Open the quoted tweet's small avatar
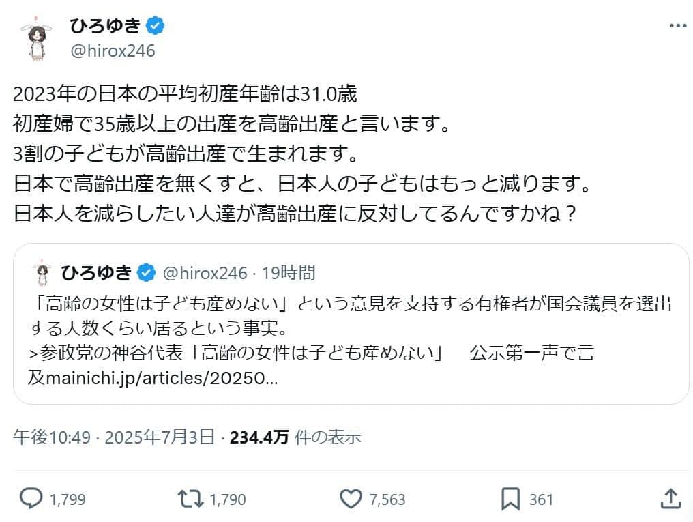The width and height of the screenshot is (693, 522). click(x=42, y=272)
